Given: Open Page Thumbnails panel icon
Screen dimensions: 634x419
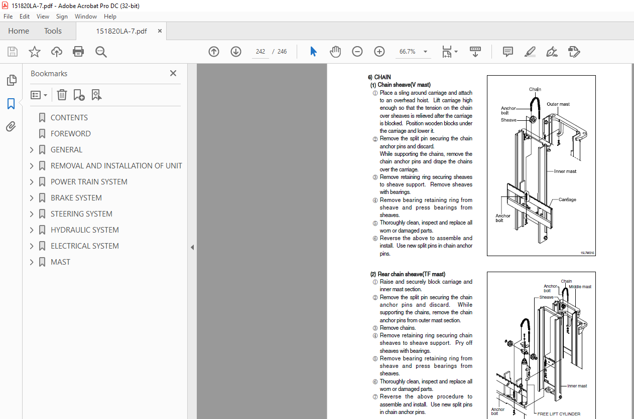Looking at the screenshot, I should click(x=11, y=80).
